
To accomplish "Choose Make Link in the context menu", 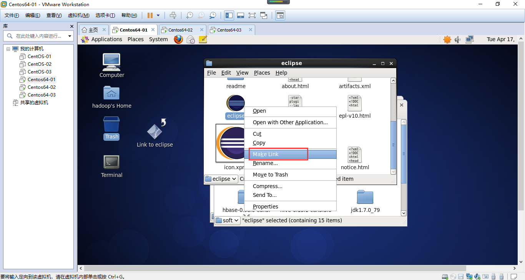I will click(290, 154).
